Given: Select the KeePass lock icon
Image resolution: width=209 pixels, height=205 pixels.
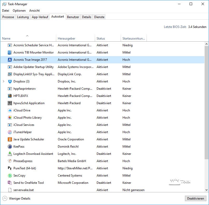Looking at the screenshot, I should click(10, 147).
